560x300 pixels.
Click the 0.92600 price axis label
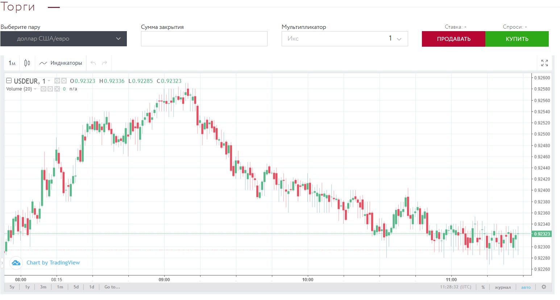point(542,78)
